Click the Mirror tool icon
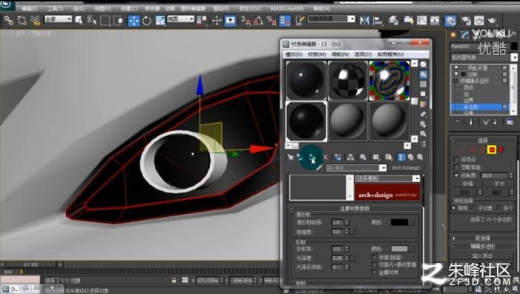 [x=364, y=21]
